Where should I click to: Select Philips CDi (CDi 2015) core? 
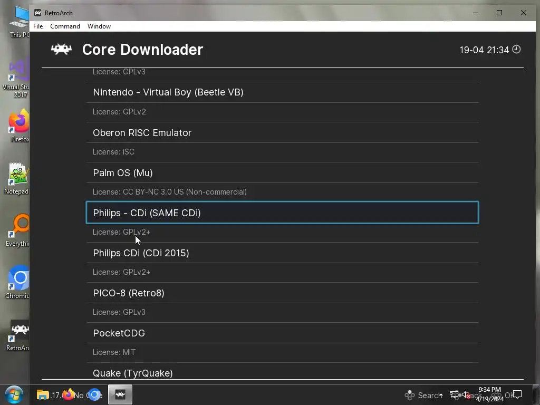[283, 253]
